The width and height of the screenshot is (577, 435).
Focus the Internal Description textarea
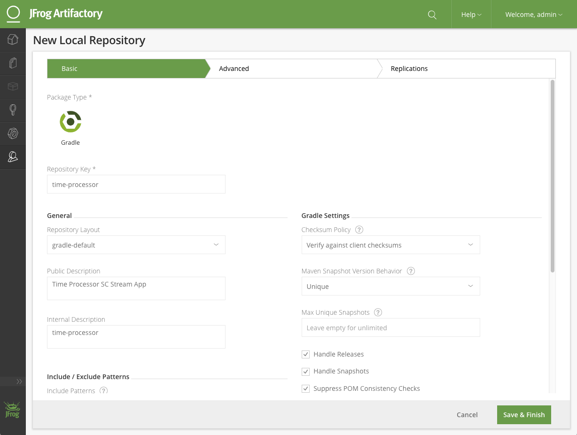(x=136, y=337)
